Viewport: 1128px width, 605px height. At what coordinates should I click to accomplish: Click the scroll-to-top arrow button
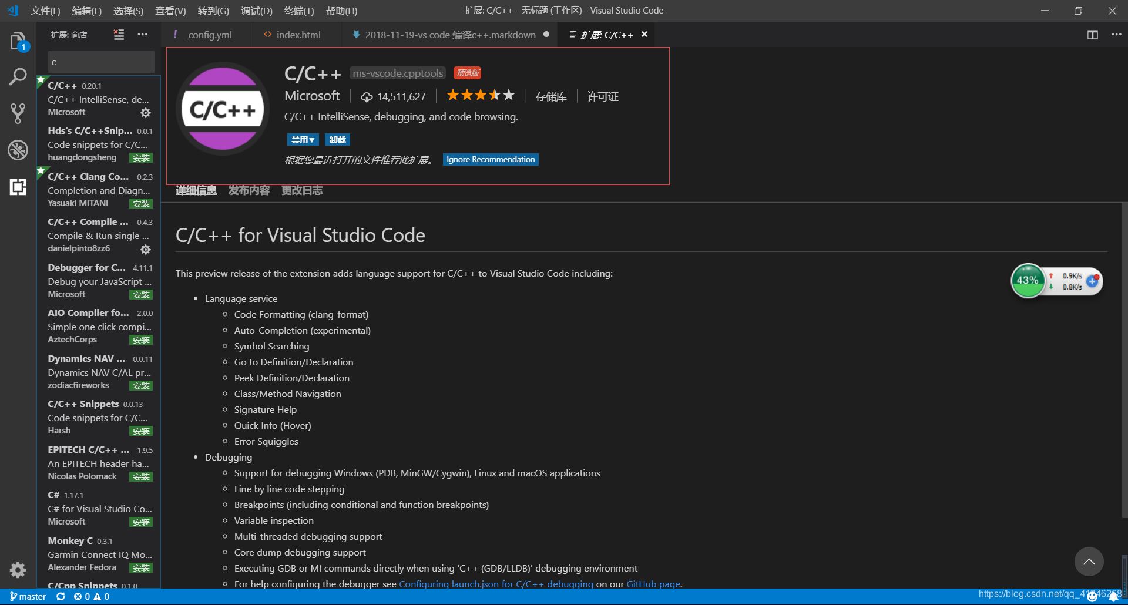[x=1089, y=562]
